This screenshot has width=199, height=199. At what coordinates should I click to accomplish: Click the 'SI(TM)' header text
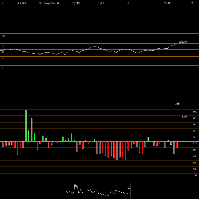pos(76,3)
